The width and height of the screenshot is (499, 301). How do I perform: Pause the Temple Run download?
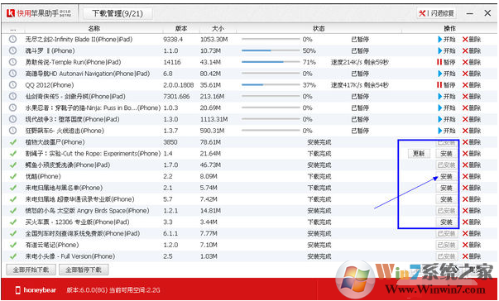click(447, 62)
